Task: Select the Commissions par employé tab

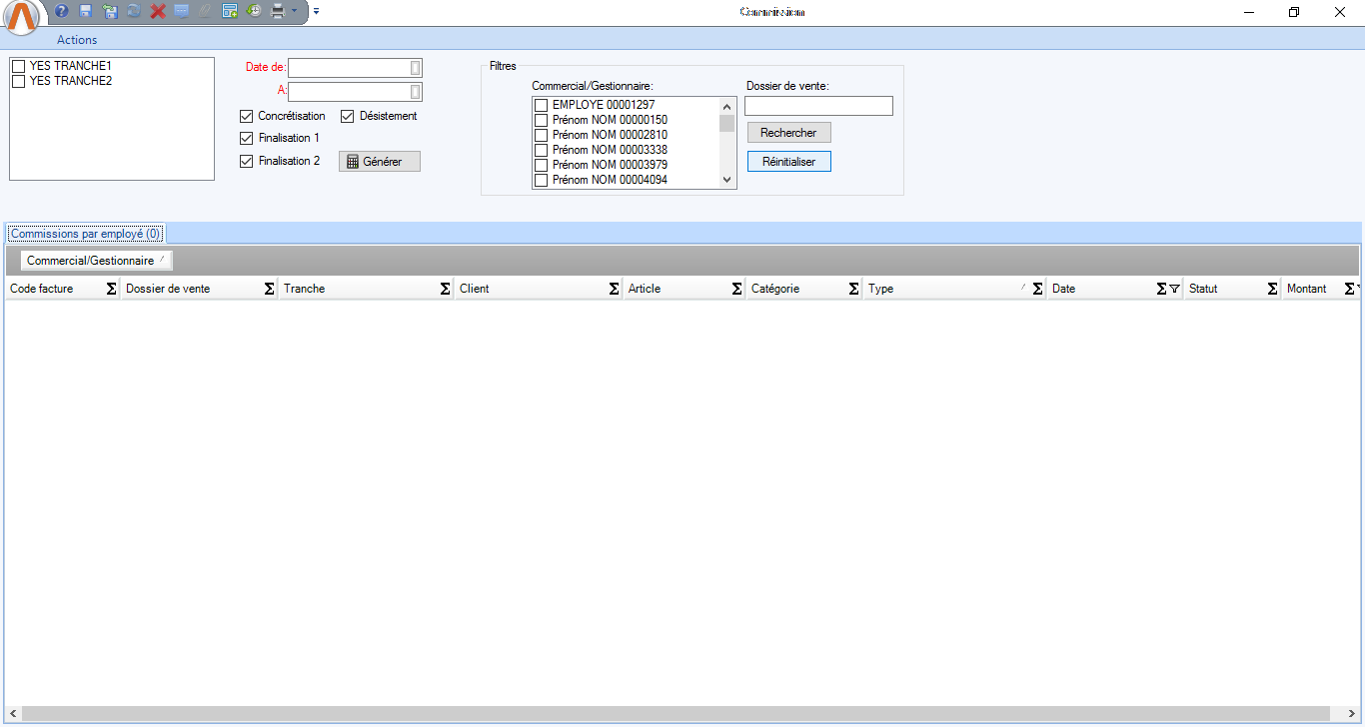Action: coord(85,234)
